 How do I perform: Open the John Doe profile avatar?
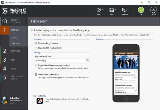[5, 100]
